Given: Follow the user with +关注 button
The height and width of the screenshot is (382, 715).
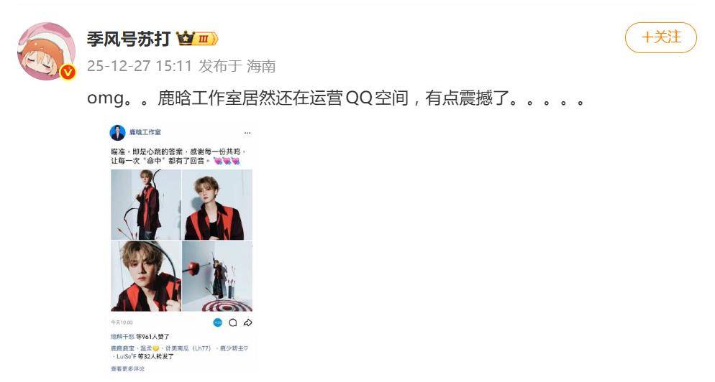Looking at the screenshot, I should 661,37.
